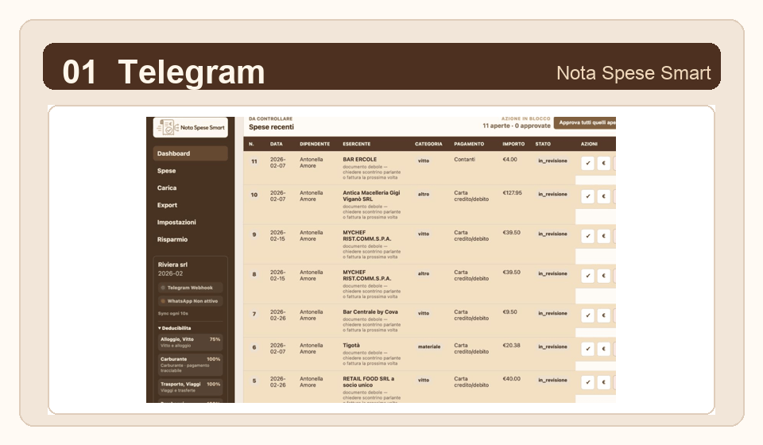This screenshot has width=763, height=445.
Task: Click Approva tutti quelli aperti button
Action: (x=585, y=122)
